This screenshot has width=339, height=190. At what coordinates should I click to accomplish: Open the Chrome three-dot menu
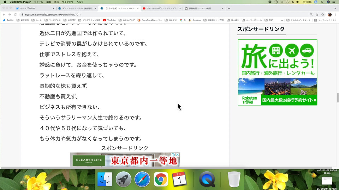(x=335, y=15)
